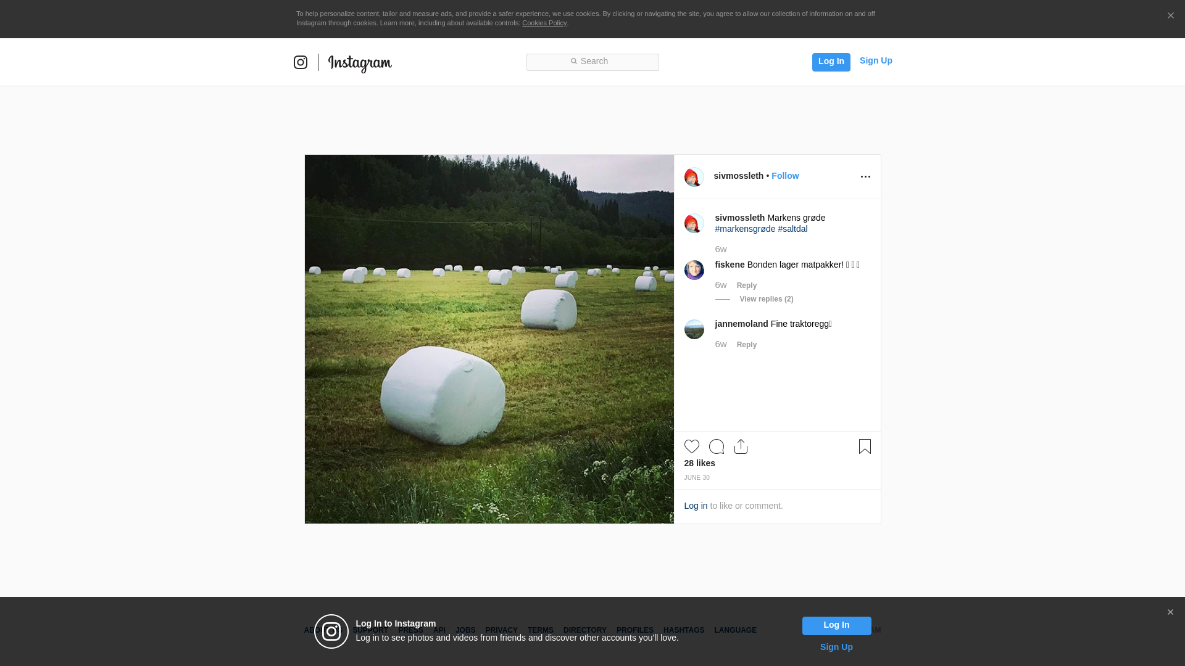The height and width of the screenshot is (666, 1185).
Task: Open the footer LANGUAGE selector
Action: [736, 630]
